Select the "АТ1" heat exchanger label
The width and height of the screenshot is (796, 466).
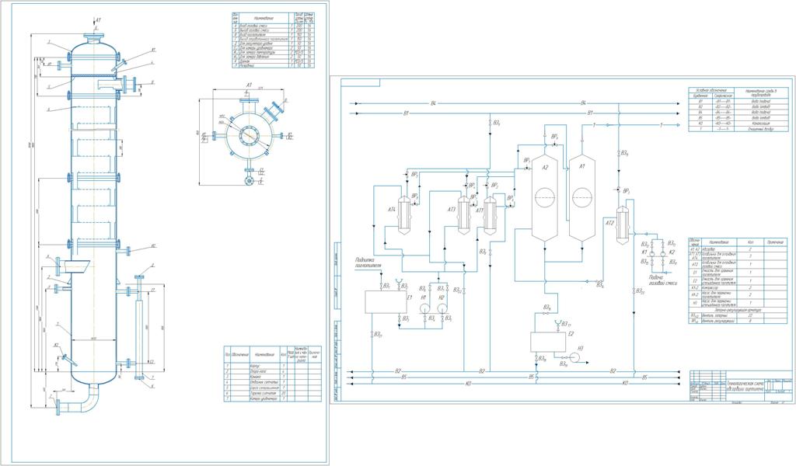(x=479, y=210)
